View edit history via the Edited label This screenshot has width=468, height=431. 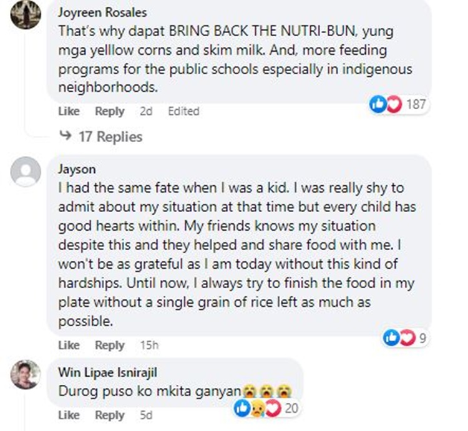tap(183, 111)
